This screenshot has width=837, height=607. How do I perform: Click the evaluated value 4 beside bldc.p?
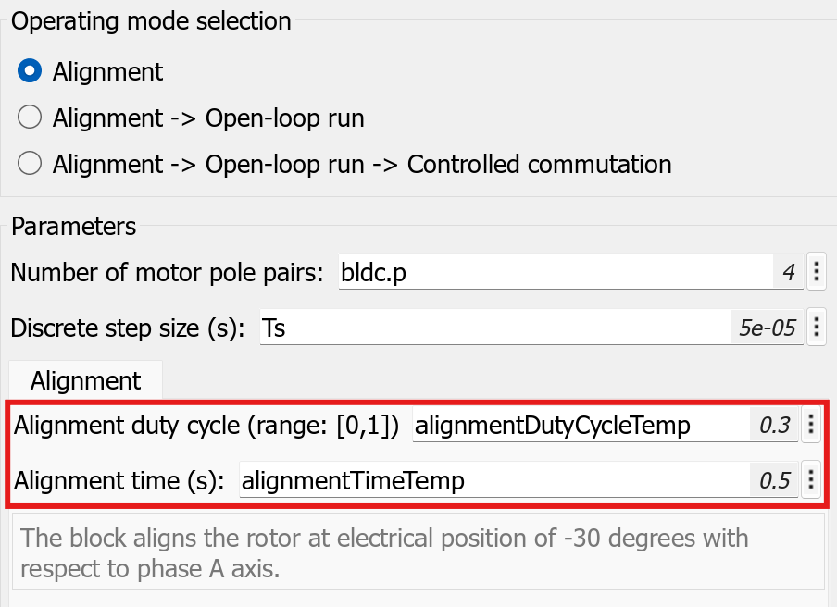click(788, 273)
